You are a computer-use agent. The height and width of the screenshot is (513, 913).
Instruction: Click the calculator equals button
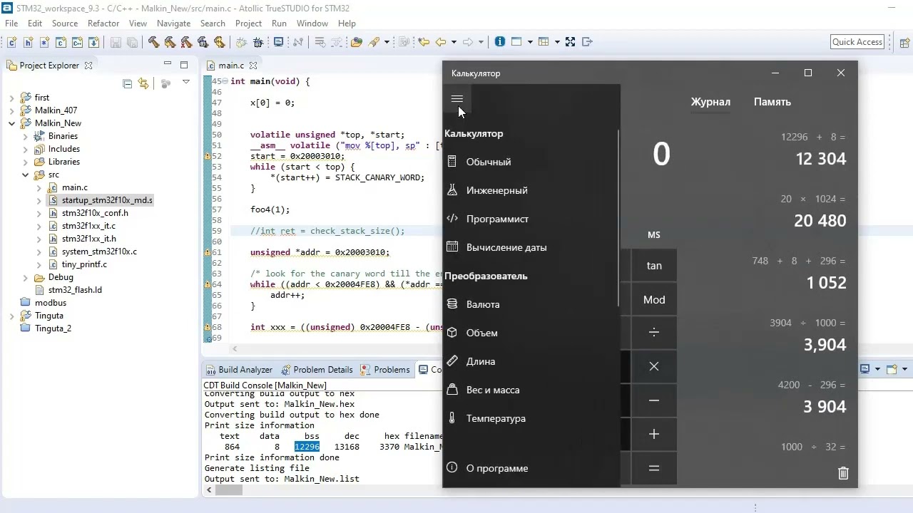tap(654, 468)
